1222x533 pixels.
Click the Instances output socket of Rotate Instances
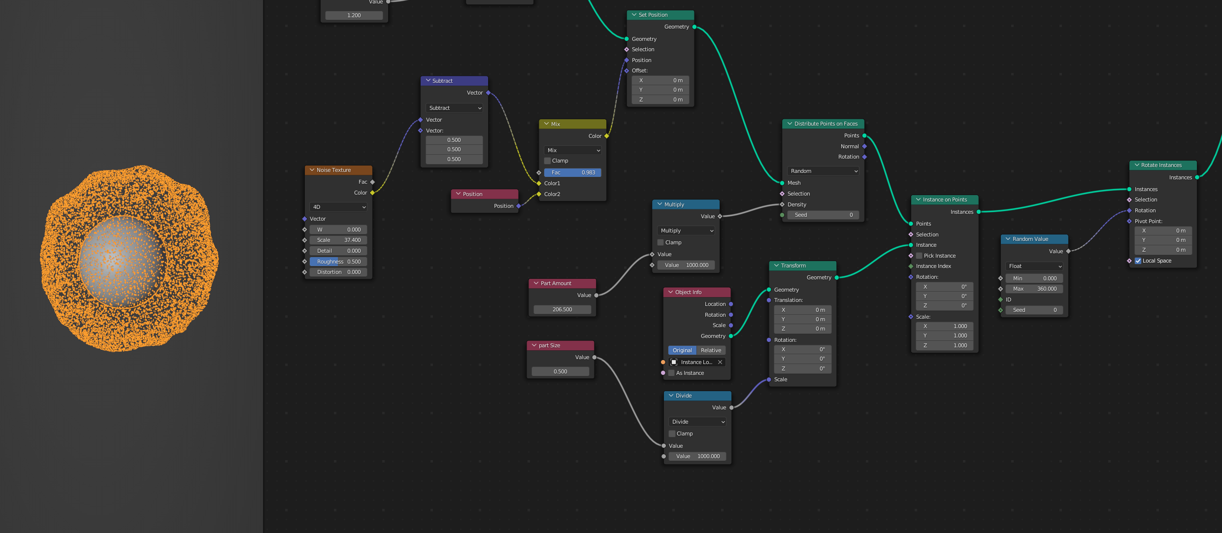[x=1197, y=177]
